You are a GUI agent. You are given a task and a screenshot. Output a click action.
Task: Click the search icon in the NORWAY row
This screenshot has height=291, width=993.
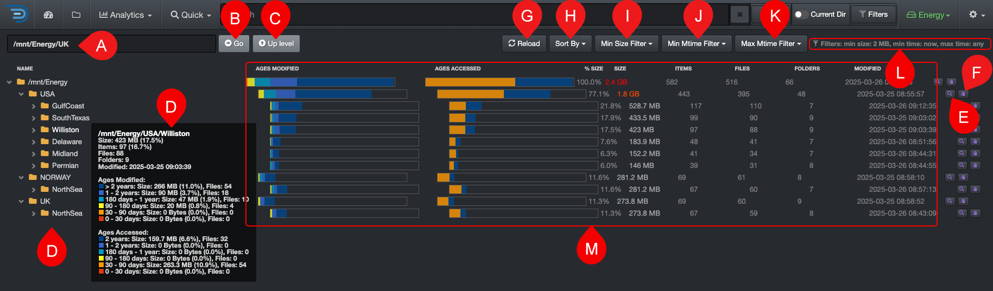coord(950,177)
